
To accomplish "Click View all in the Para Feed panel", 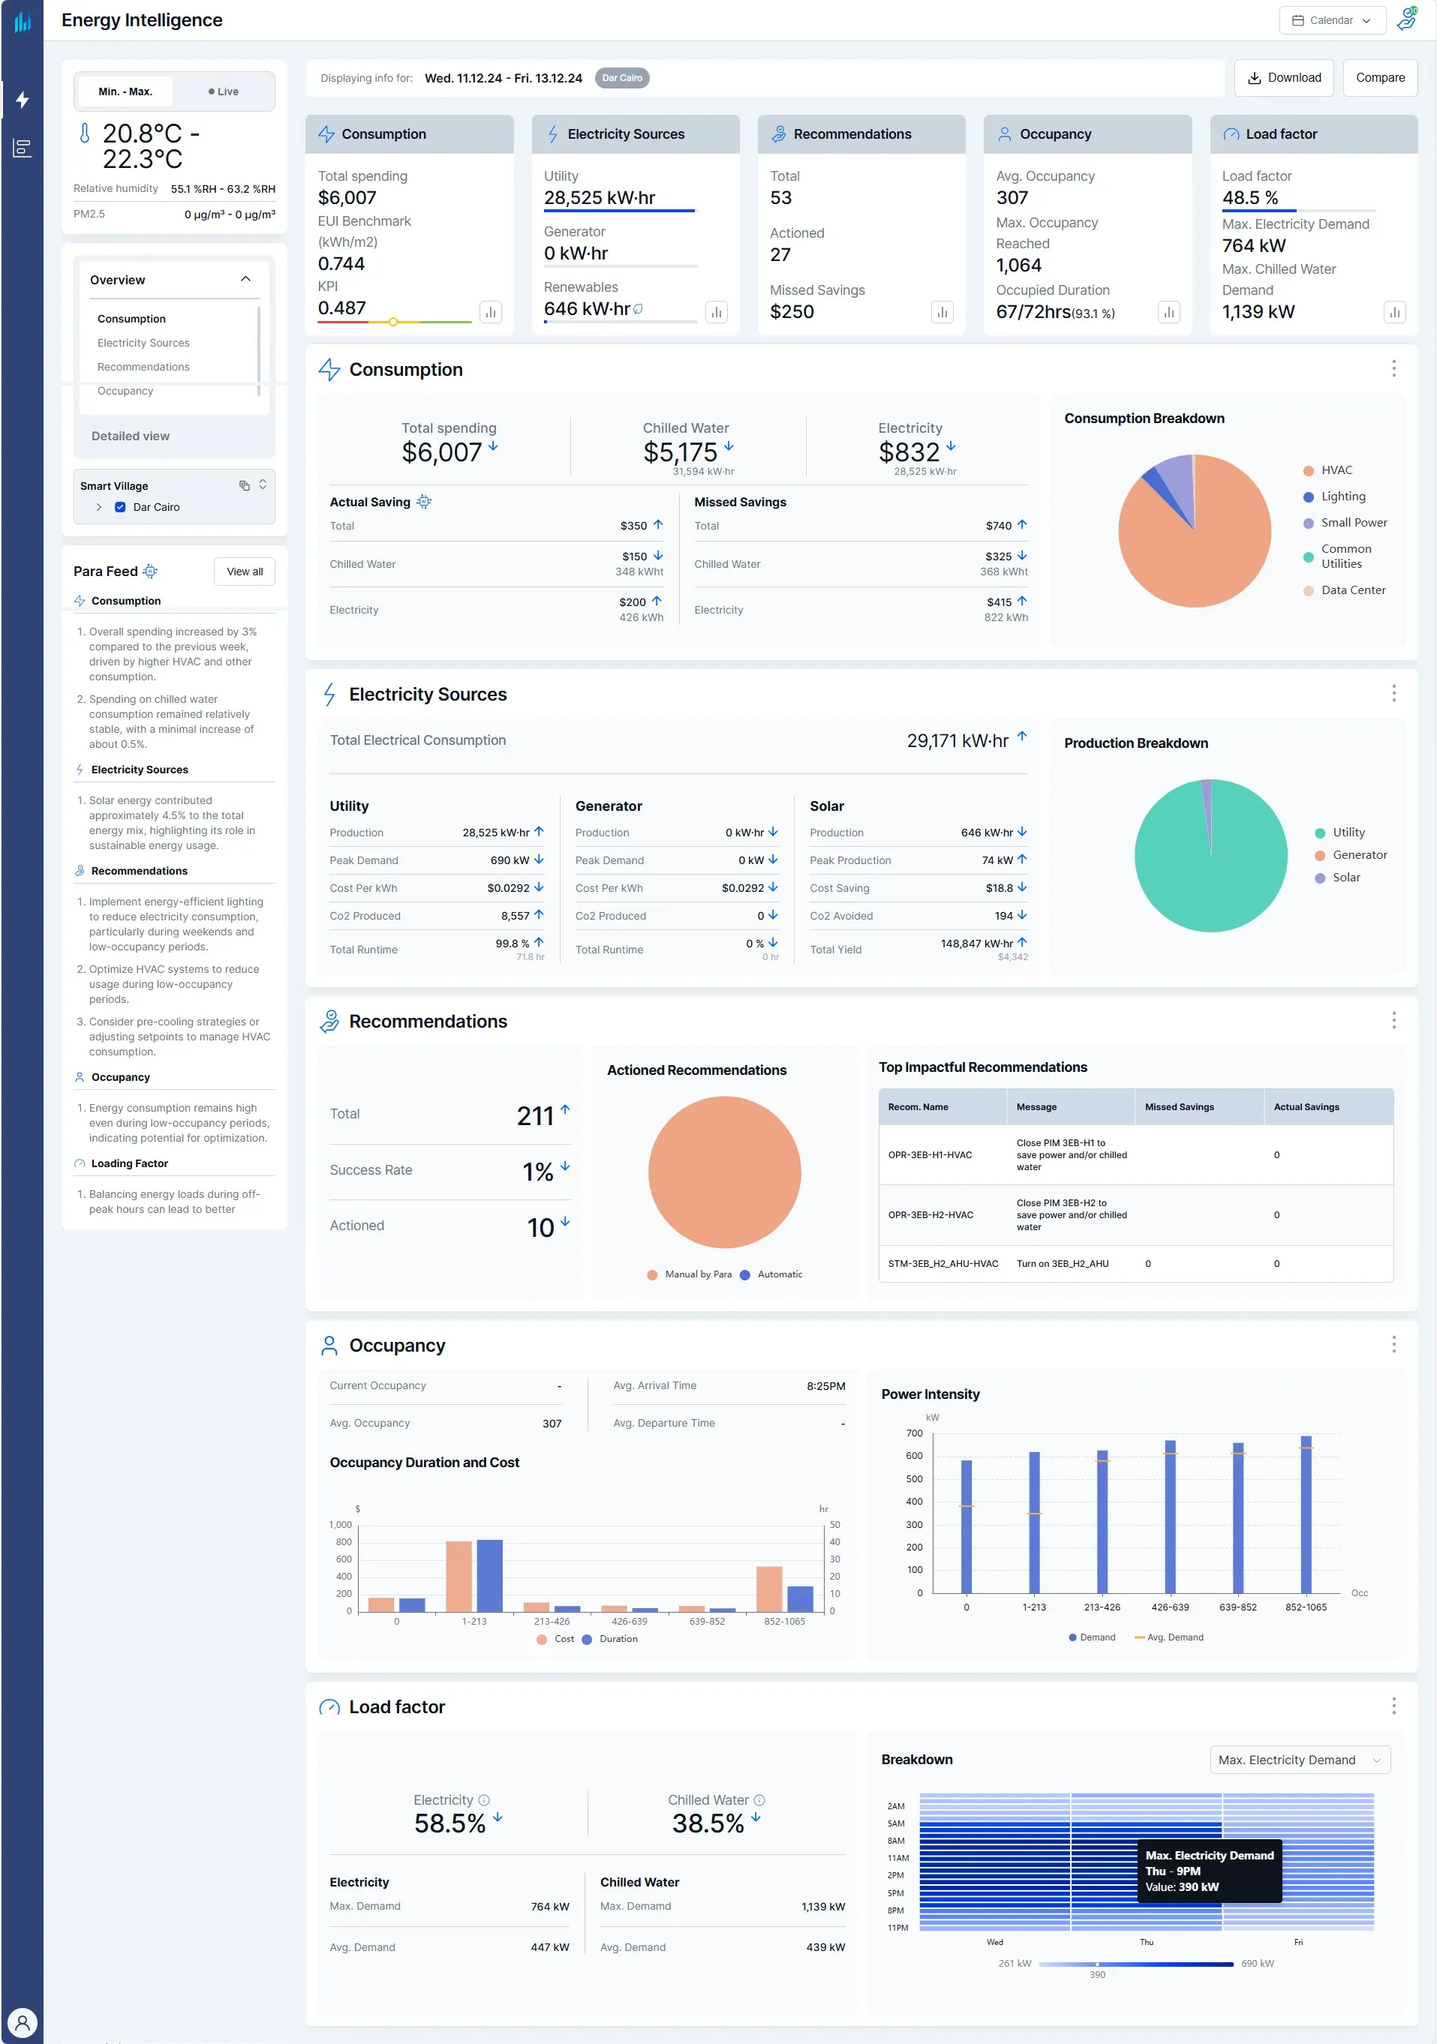I will point(244,571).
